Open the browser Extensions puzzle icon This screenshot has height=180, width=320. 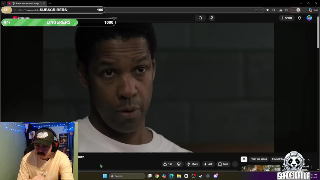click(x=274, y=10)
